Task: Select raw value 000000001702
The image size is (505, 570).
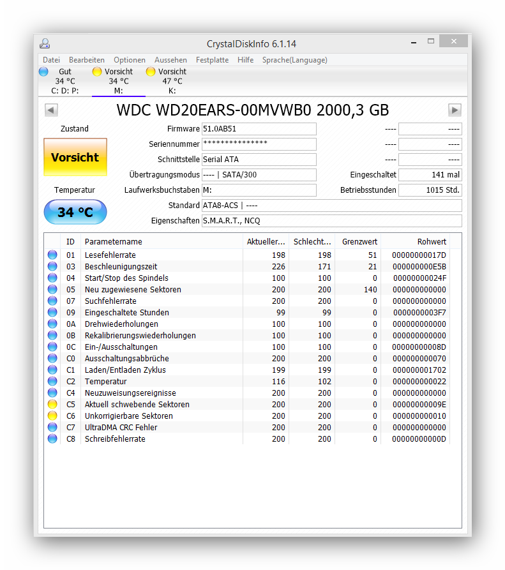Action: click(x=419, y=370)
